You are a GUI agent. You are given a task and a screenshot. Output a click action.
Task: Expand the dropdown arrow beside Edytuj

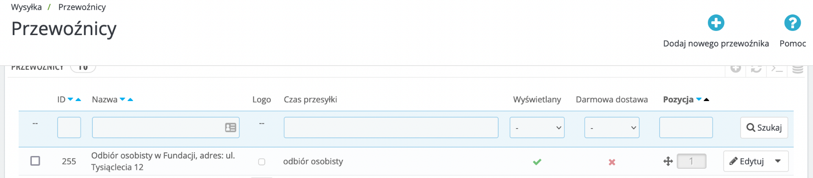(x=778, y=161)
